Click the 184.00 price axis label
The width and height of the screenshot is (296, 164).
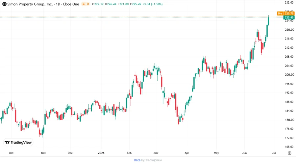point(289,111)
